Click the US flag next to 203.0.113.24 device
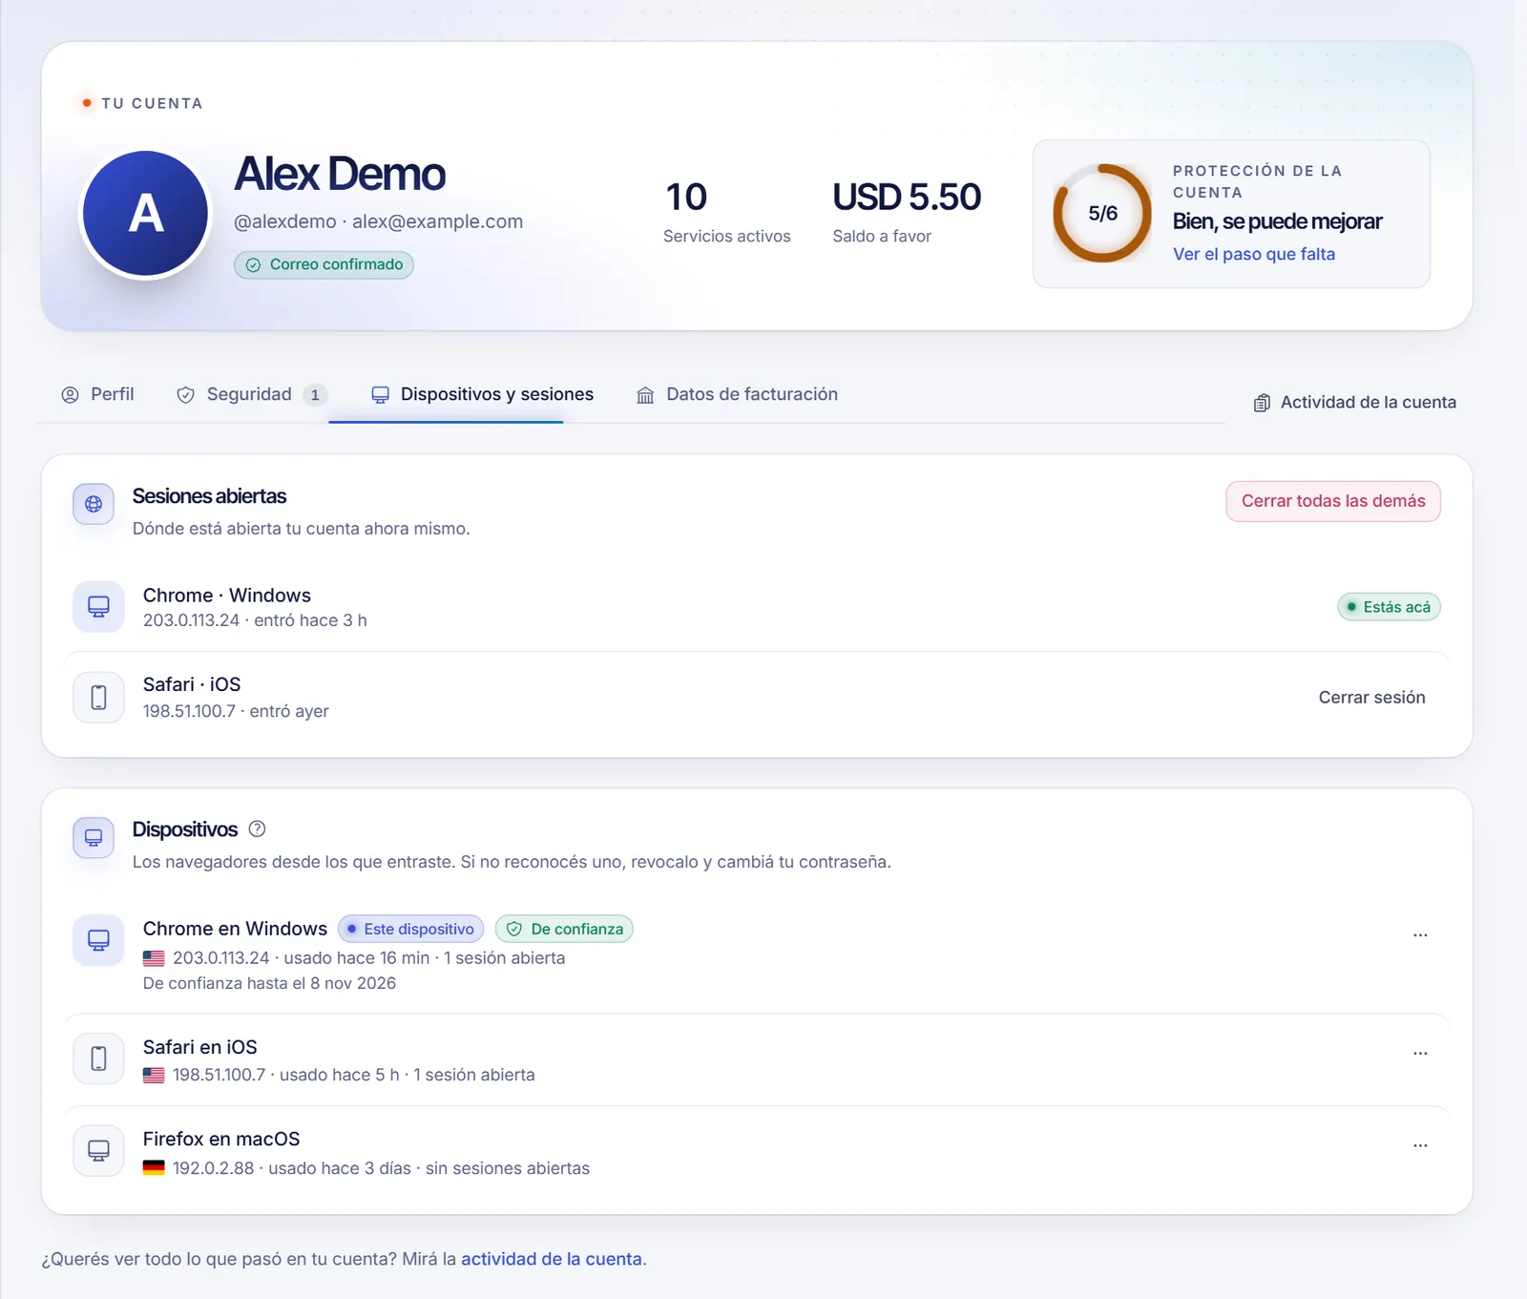Image resolution: width=1527 pixels, height=1299 pixels. coord(154,957)
